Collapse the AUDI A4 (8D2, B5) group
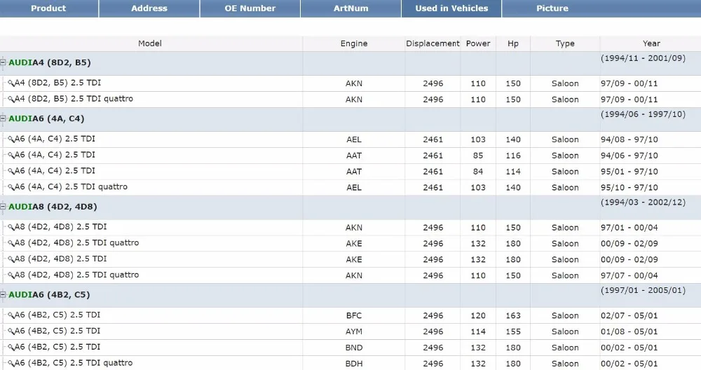This screenshot has width=701, height=370. pos(3,62)
